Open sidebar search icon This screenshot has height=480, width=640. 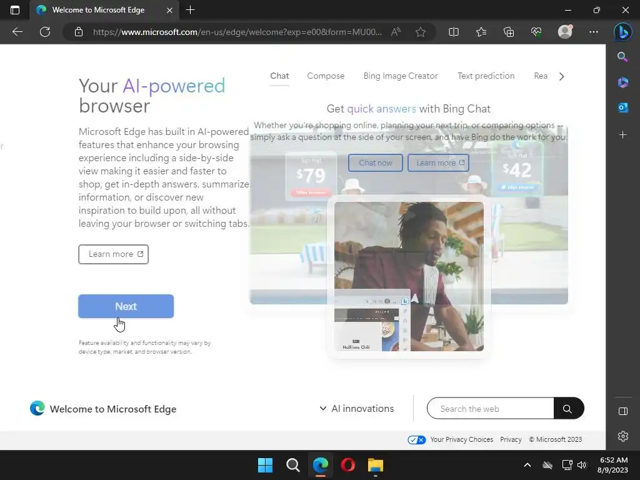coord(622,57)
